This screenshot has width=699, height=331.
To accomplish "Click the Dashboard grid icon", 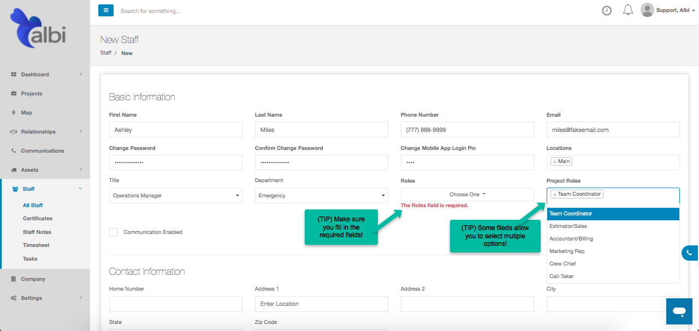I will point(14,74).
